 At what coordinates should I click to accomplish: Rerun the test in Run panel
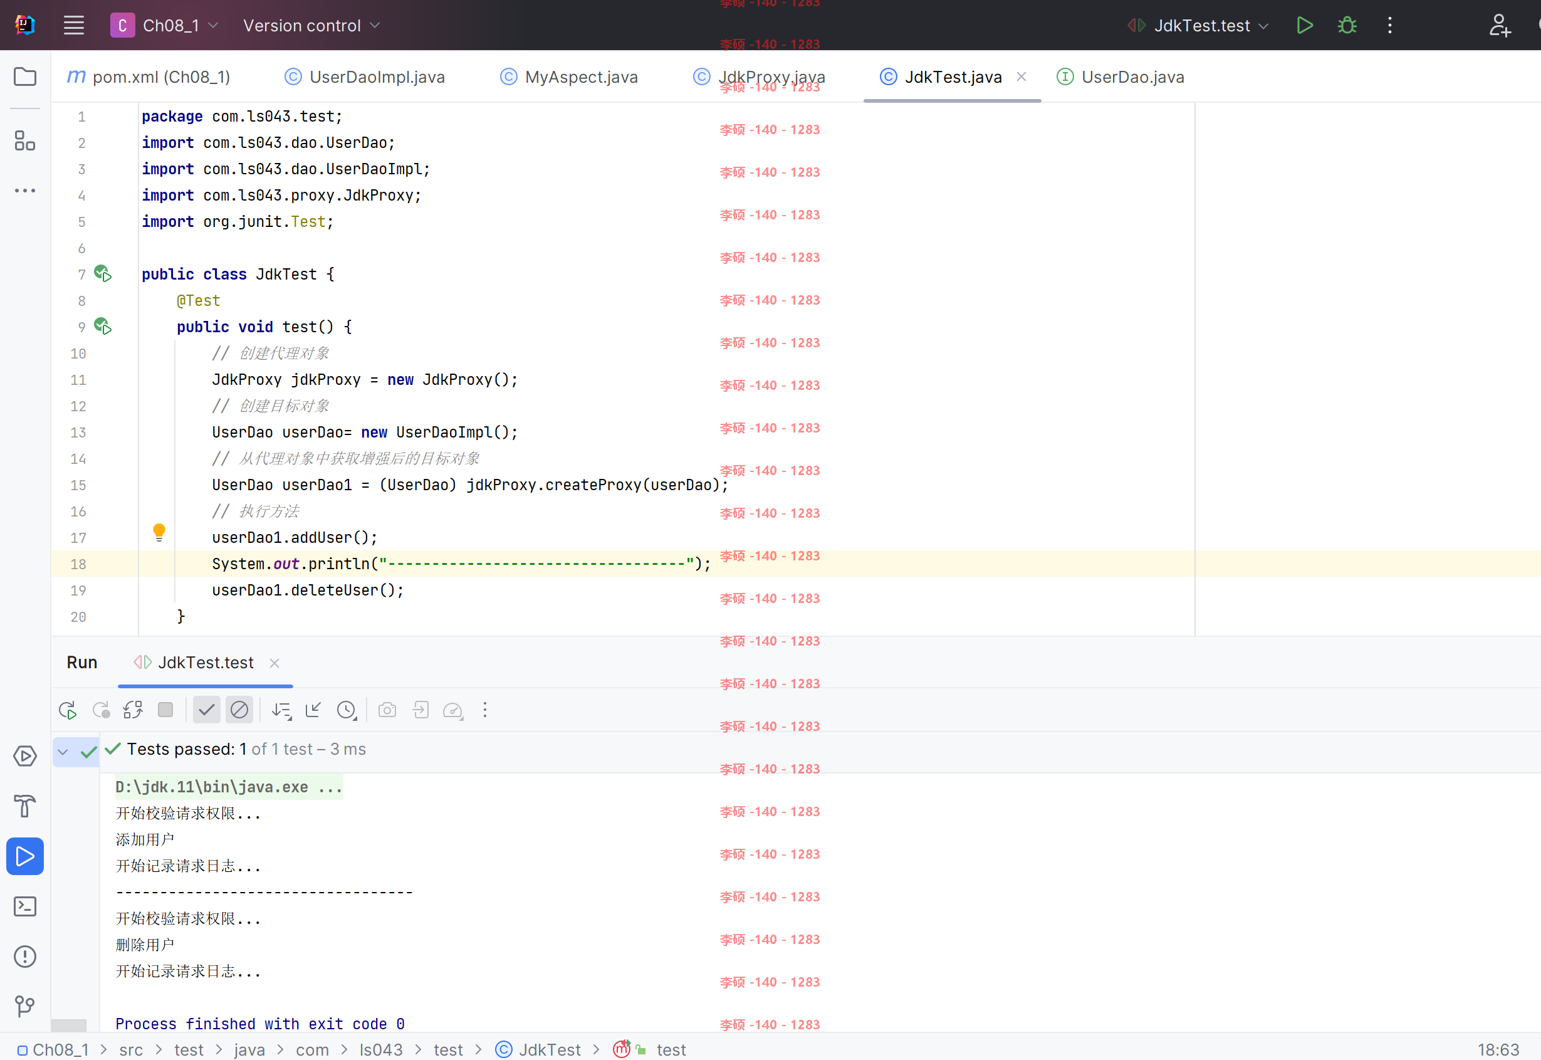68,710
